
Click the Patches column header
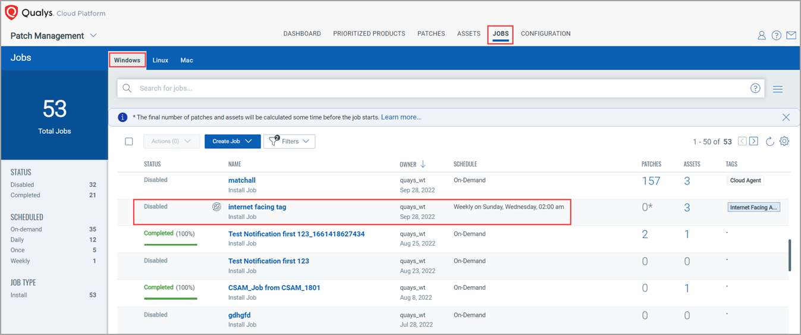[651, 164]
